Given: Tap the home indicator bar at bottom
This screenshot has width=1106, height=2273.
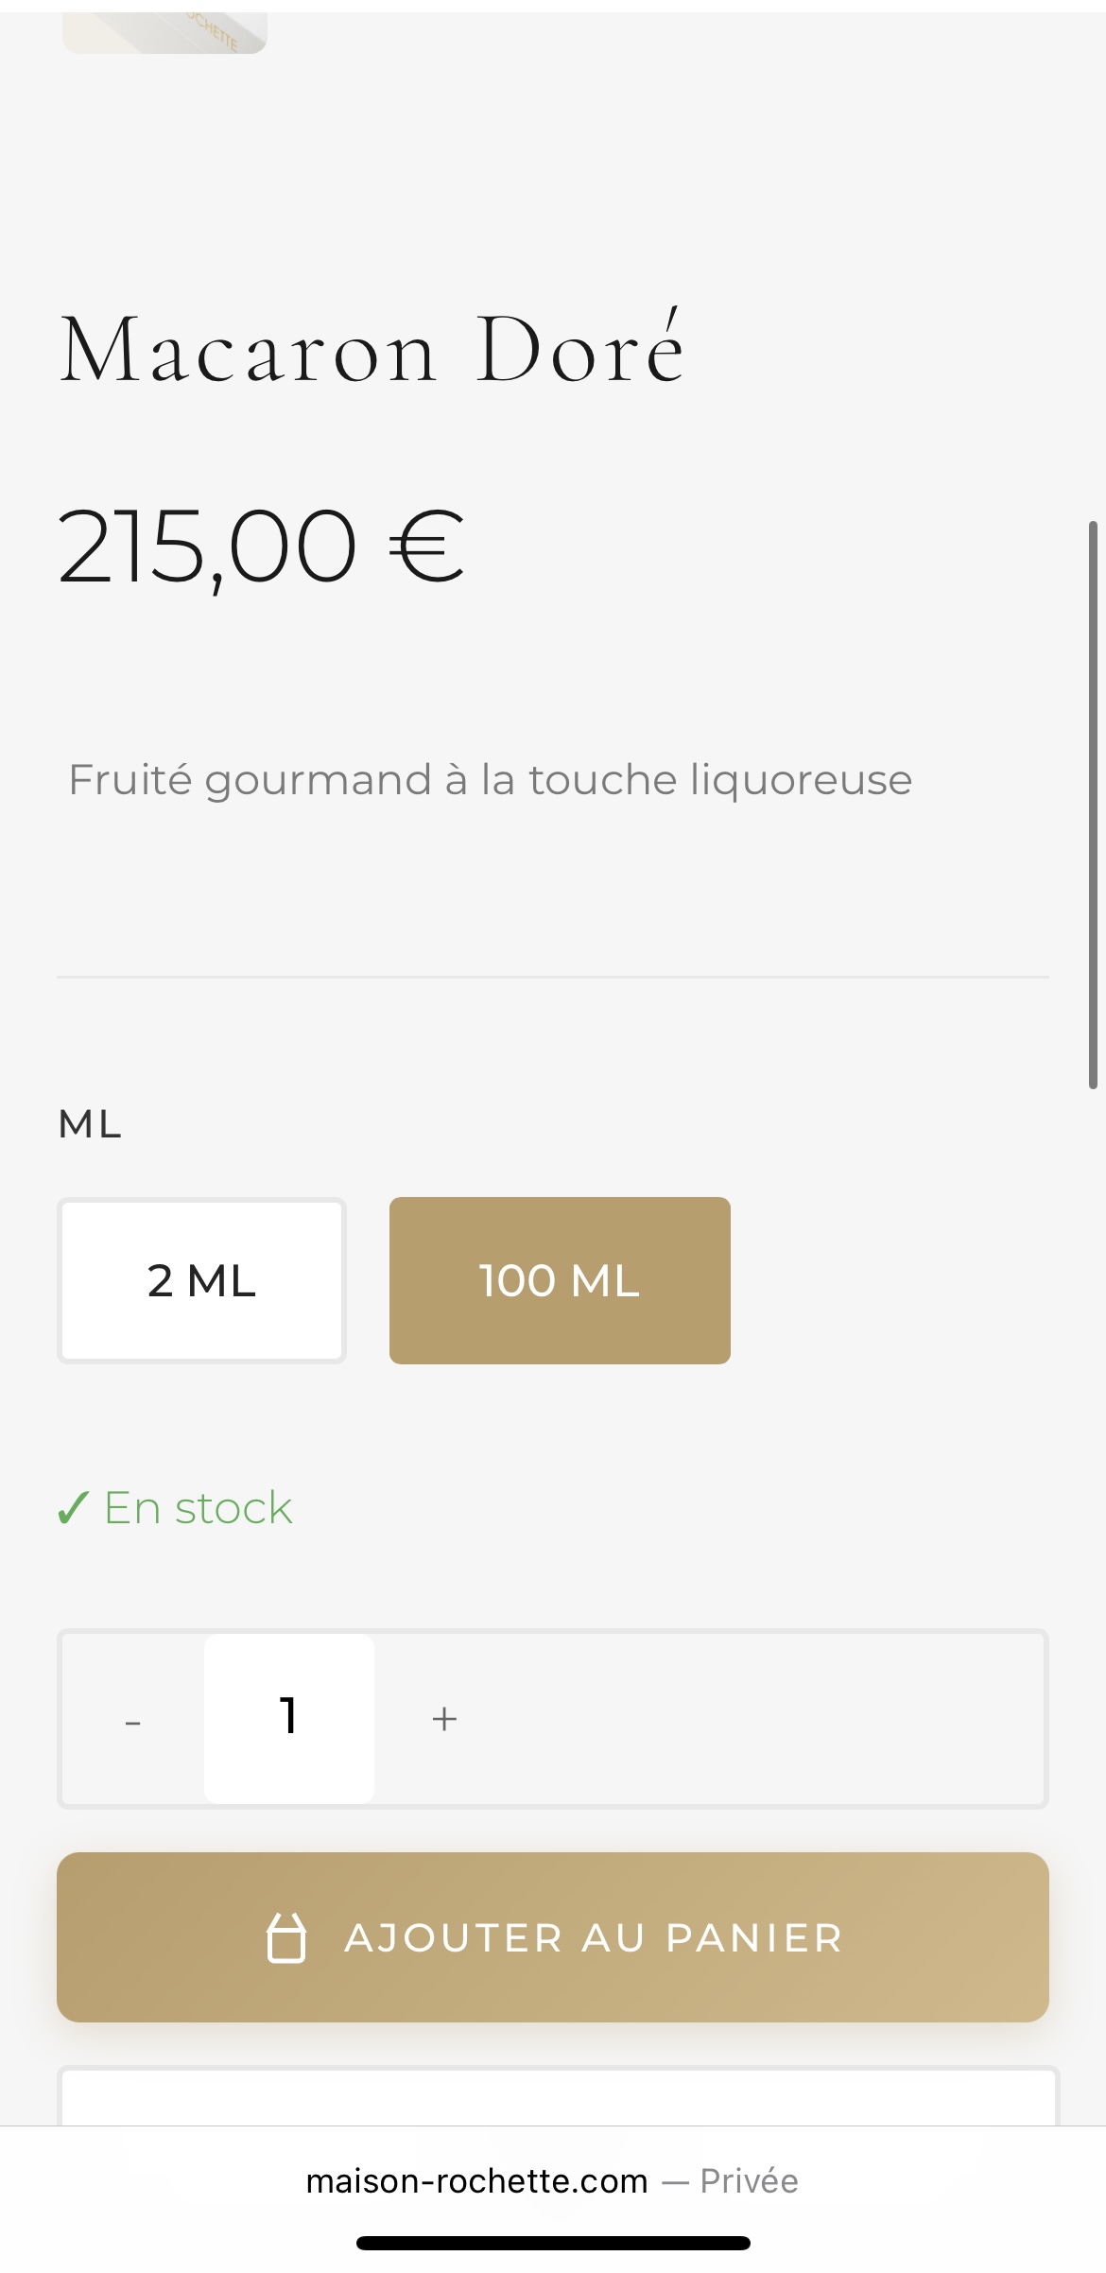Looking at the screenshot, I should 553,2243.
